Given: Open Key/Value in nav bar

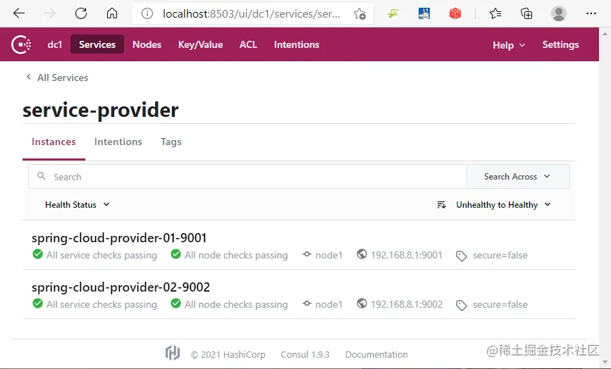Looking at the screenshot, I should [x=200, y=44].
